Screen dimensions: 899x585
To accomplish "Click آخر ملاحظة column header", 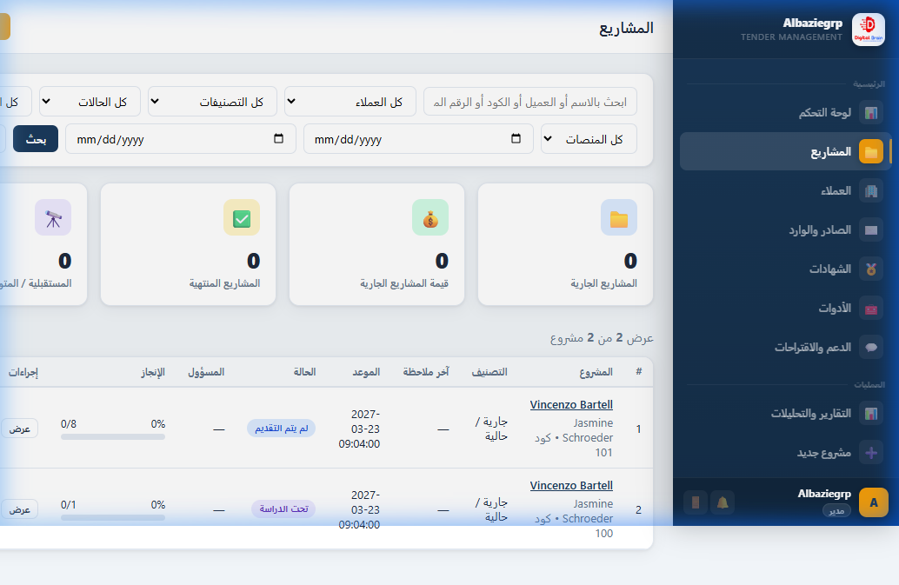I will [x=425, y=372].
